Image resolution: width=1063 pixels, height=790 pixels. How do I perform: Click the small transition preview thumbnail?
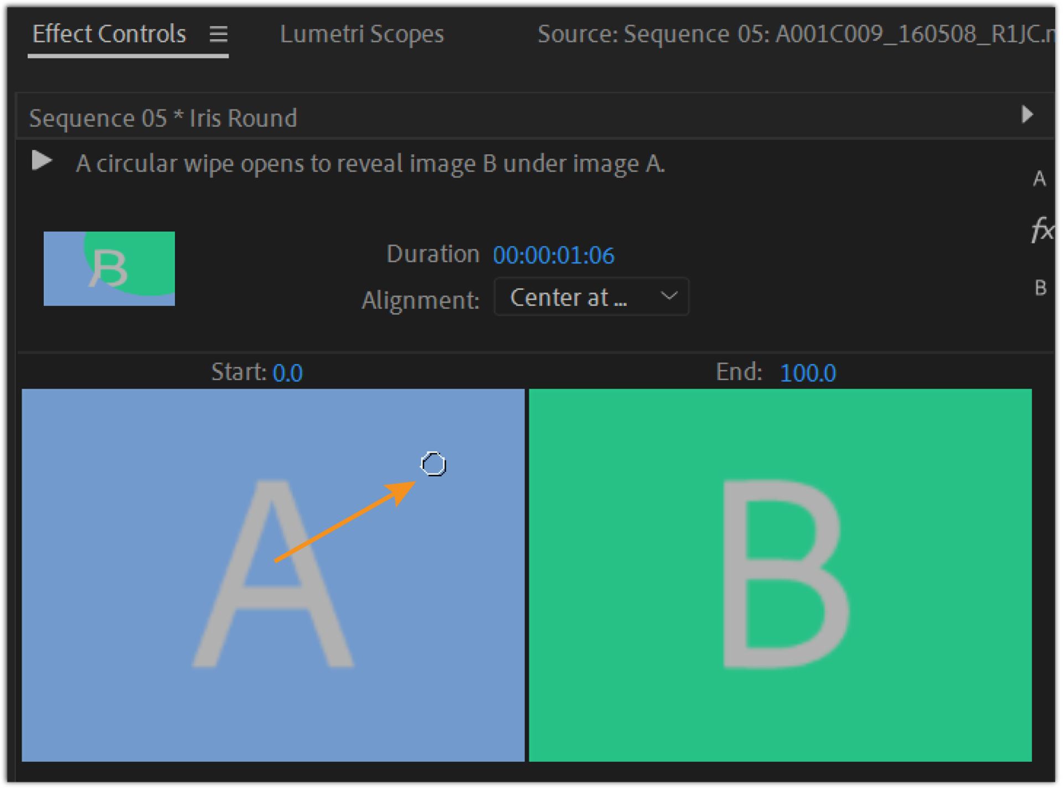[x=109, y=268]
